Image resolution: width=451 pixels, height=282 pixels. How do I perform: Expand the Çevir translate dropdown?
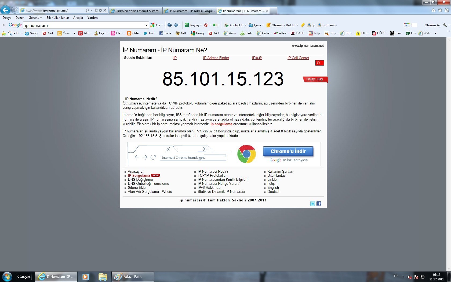263,25
